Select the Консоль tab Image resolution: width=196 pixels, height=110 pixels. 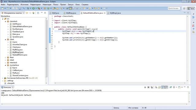point(7,87)
